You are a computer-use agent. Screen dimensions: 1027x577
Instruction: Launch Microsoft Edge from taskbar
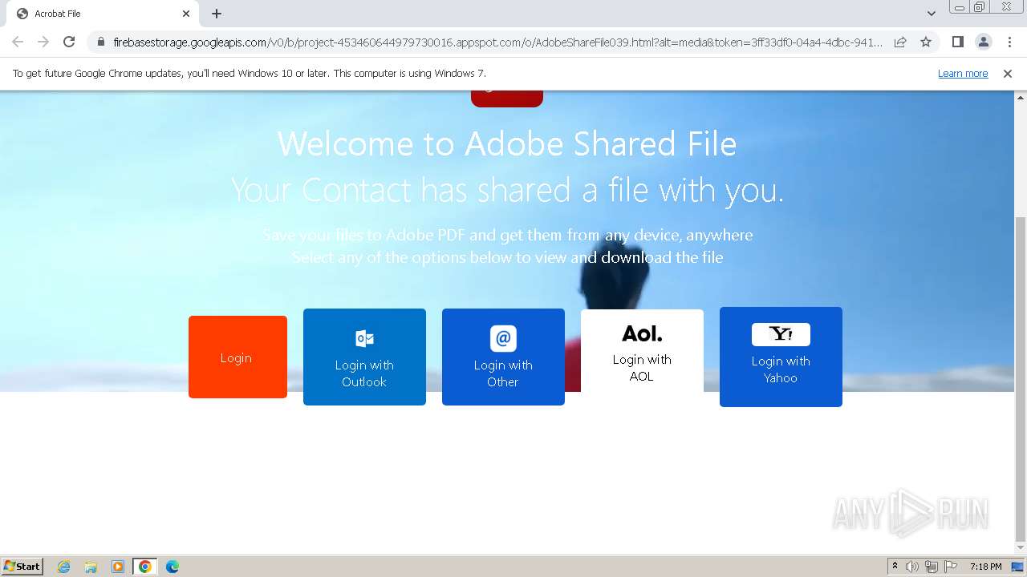tap(173, 567)
